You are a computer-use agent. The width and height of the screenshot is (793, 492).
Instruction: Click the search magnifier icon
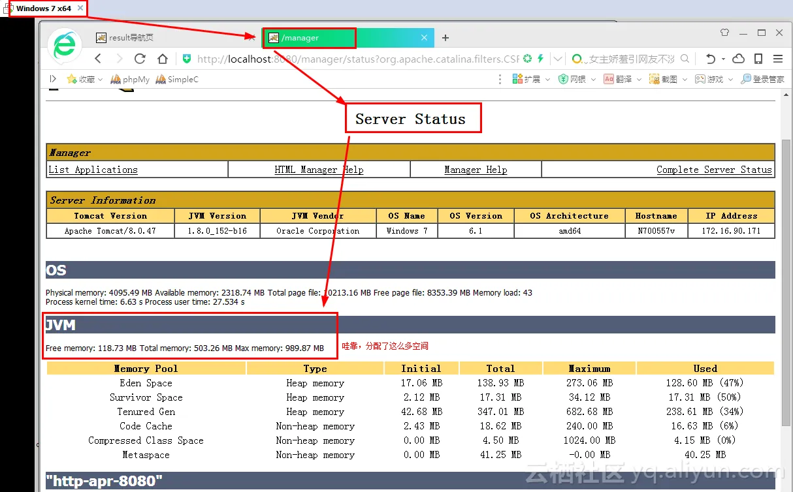pyautogui.click(x=685, y=59)
